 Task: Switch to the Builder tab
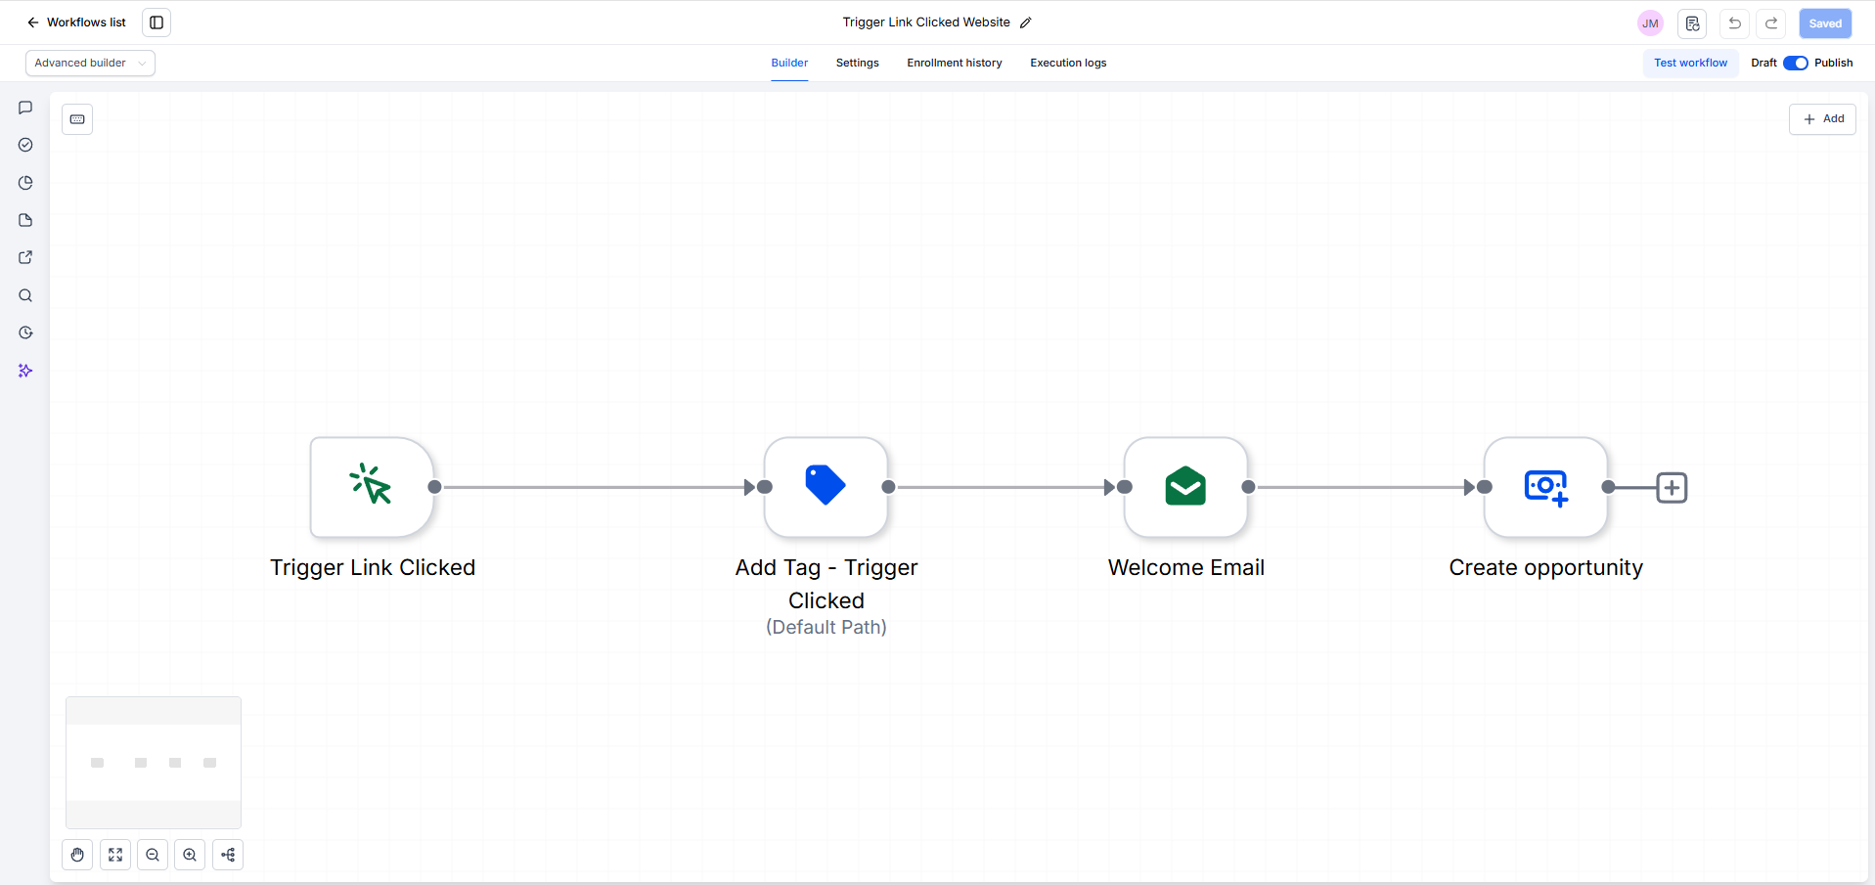coord(789,63)
